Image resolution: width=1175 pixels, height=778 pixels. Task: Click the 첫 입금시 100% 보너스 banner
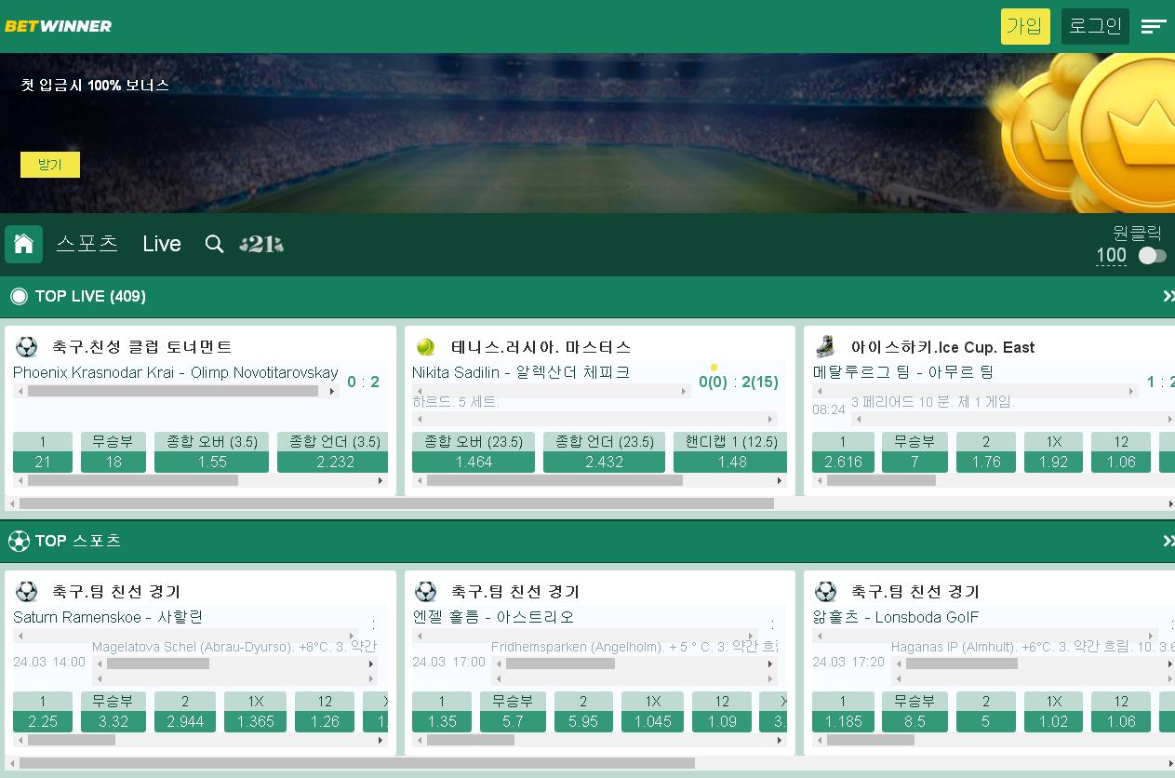point(587,133)
